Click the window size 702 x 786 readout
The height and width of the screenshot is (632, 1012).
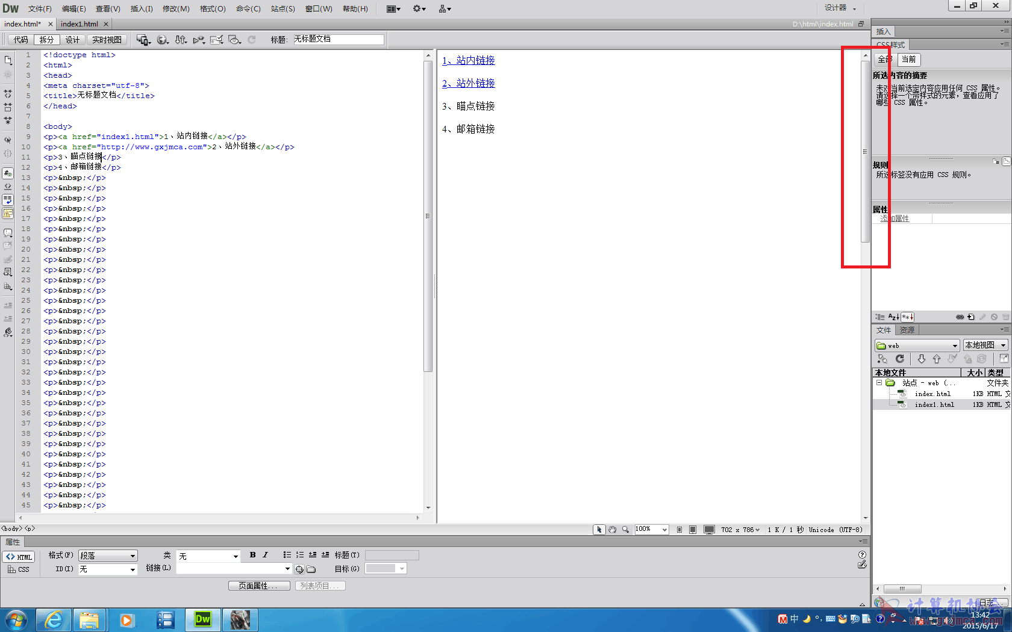point(740,530)
